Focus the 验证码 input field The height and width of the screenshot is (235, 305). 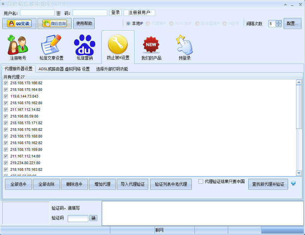(x=78, y=218)
